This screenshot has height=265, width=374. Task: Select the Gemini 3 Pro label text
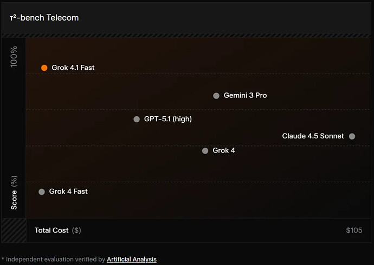[246, 96]
